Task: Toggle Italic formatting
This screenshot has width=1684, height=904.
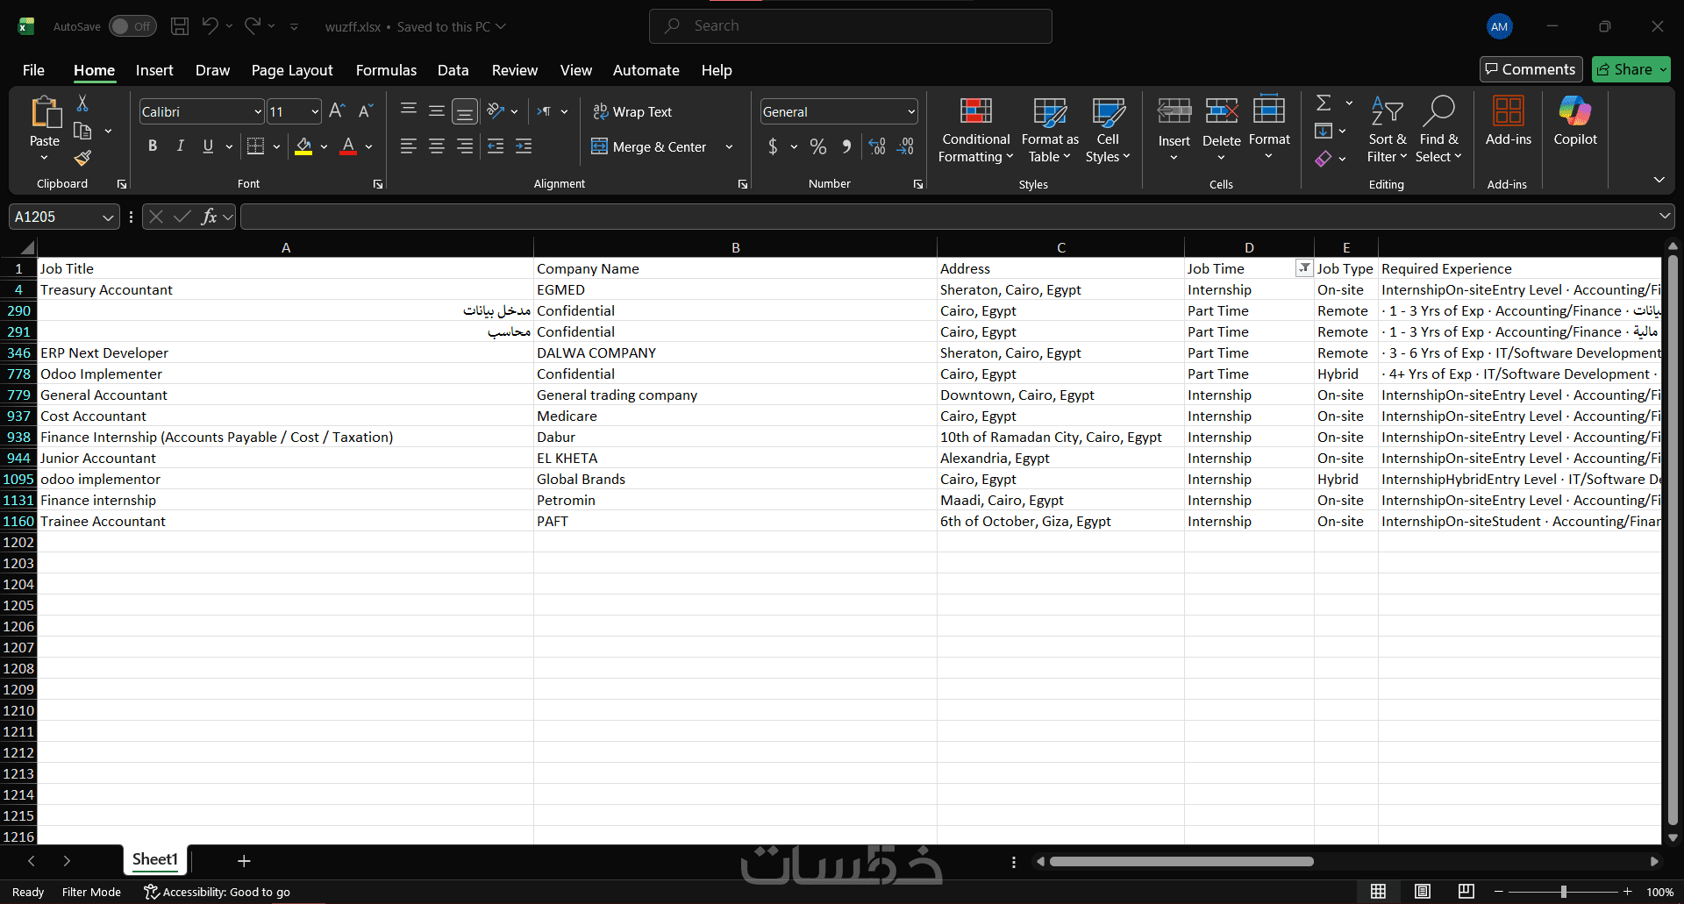Action: (181, 146)
